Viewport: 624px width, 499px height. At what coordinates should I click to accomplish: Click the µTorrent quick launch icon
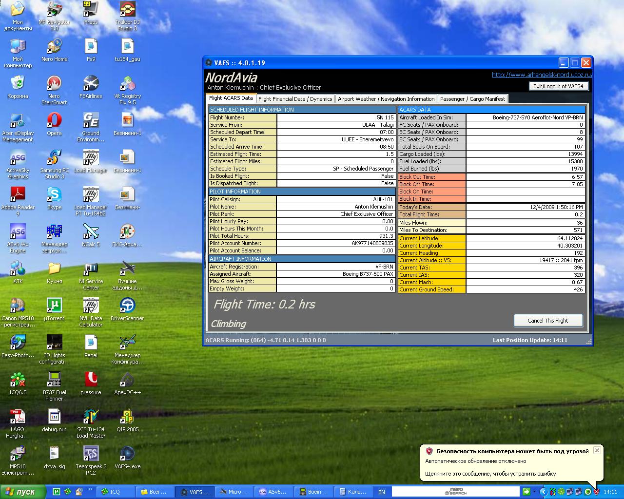click(x=57, y=492)
